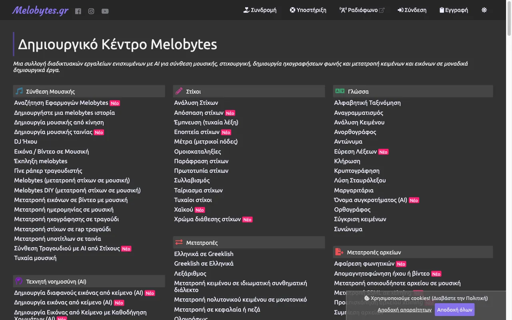Accept all cookies with Αποδοχή όλων
The height and width of the screenshot is (320, 512).
[455, 310]
